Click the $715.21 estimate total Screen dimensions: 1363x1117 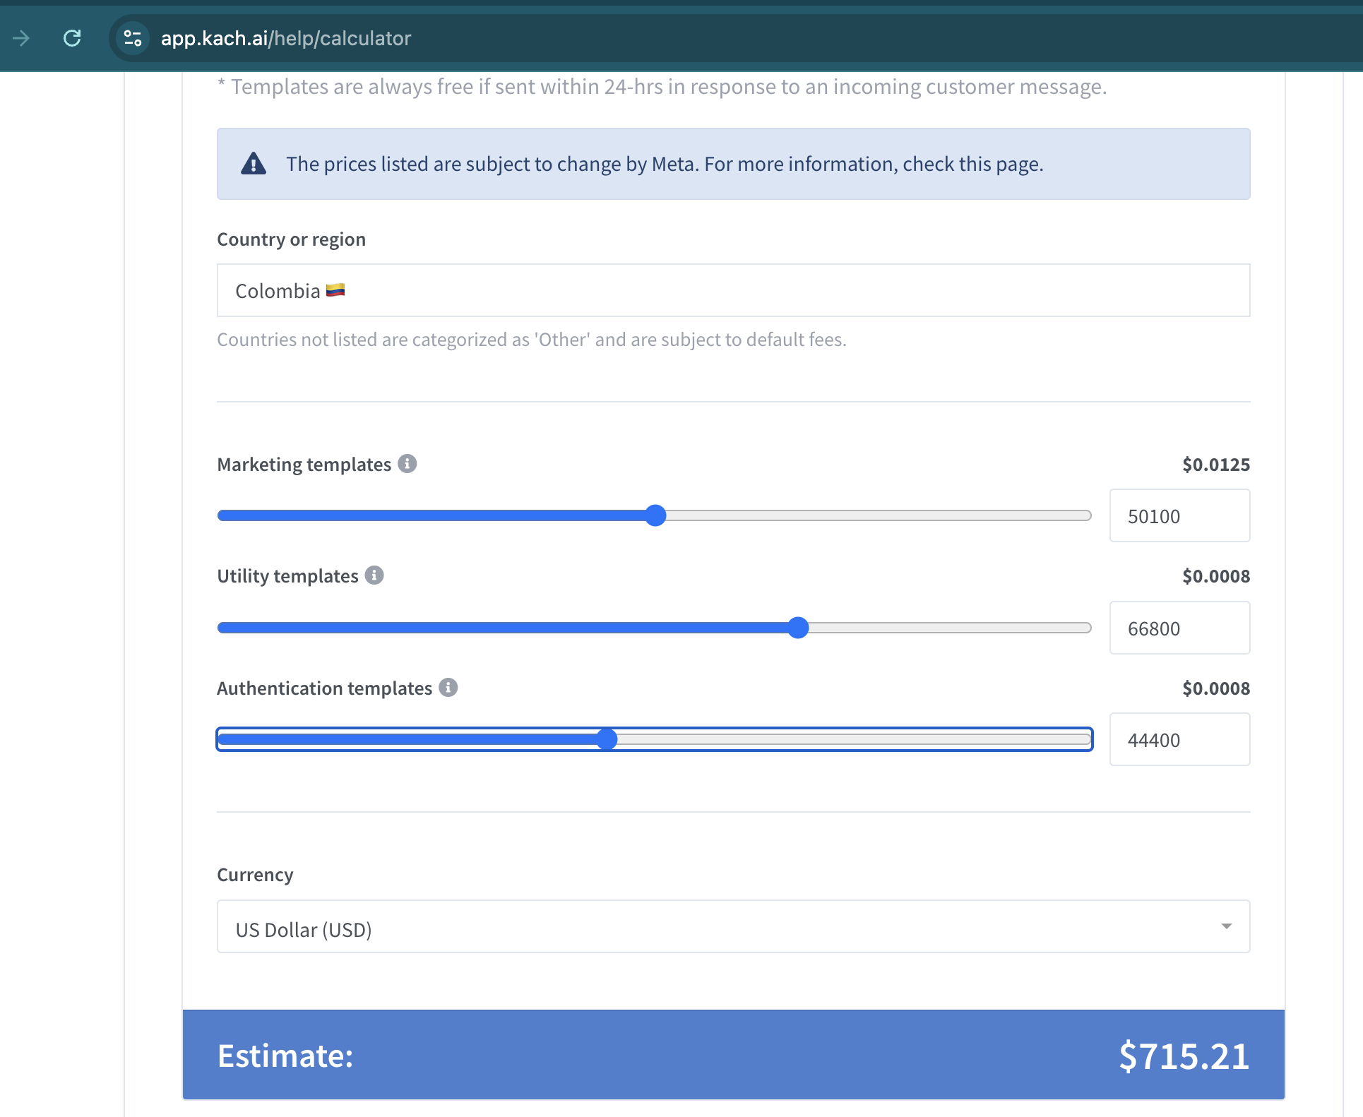pos(1184,1056)
